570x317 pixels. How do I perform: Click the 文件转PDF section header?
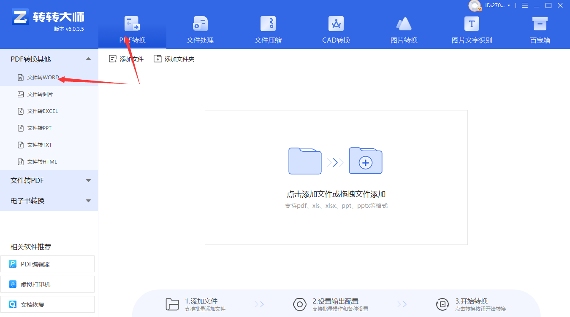click(49, 180)
